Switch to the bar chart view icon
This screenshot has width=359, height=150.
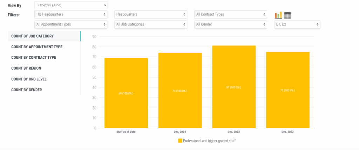pos(278,15)
